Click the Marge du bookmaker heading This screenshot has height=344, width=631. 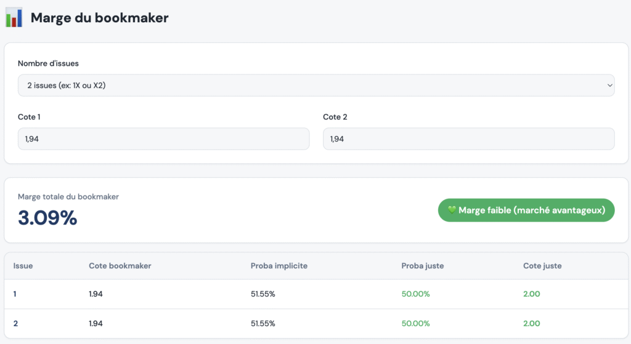tap(99, 18)
